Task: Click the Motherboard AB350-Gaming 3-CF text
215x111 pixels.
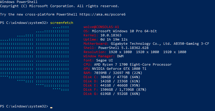Action: (191, 44)
